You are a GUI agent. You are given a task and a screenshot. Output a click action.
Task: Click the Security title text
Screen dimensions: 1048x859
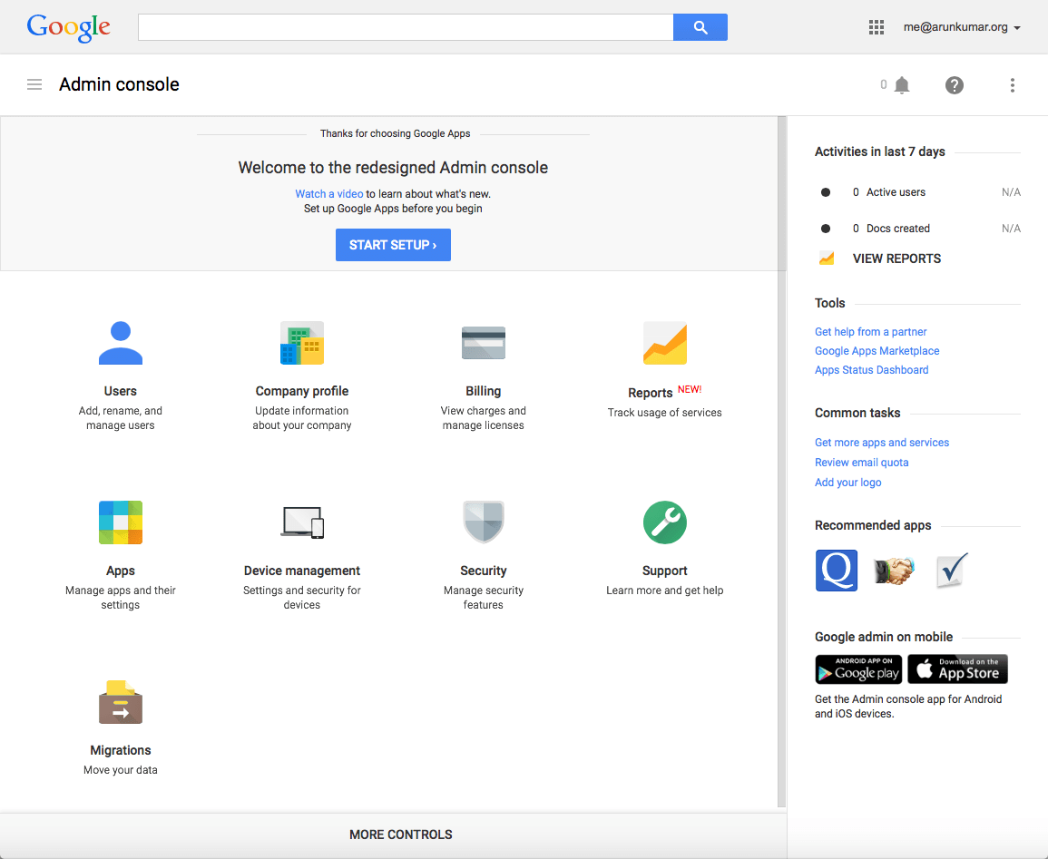point(484,571)
